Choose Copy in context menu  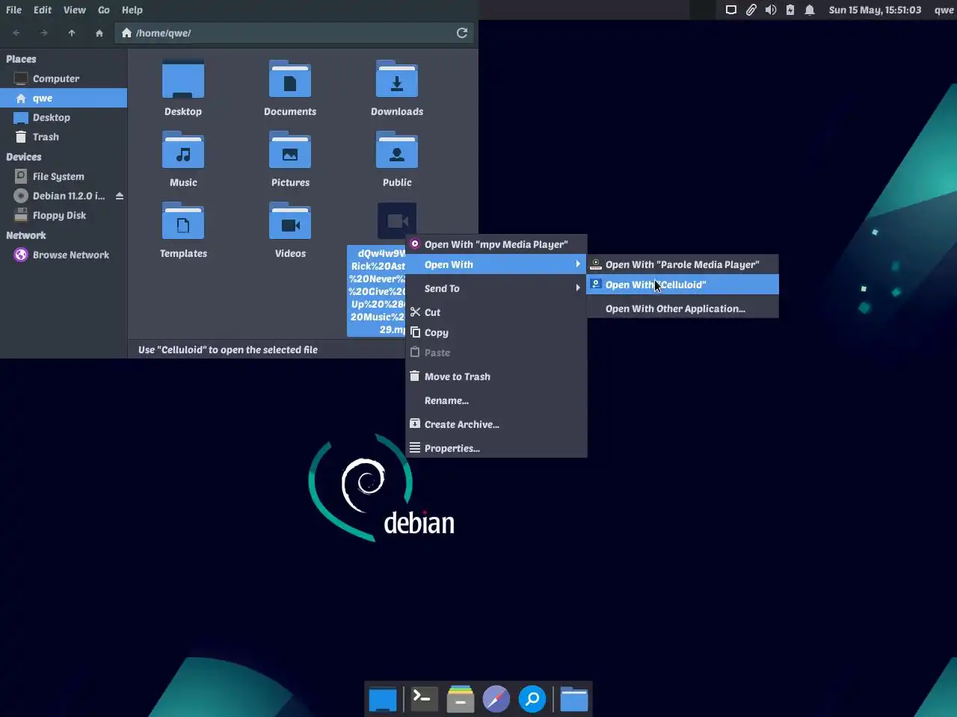(496, 332)
